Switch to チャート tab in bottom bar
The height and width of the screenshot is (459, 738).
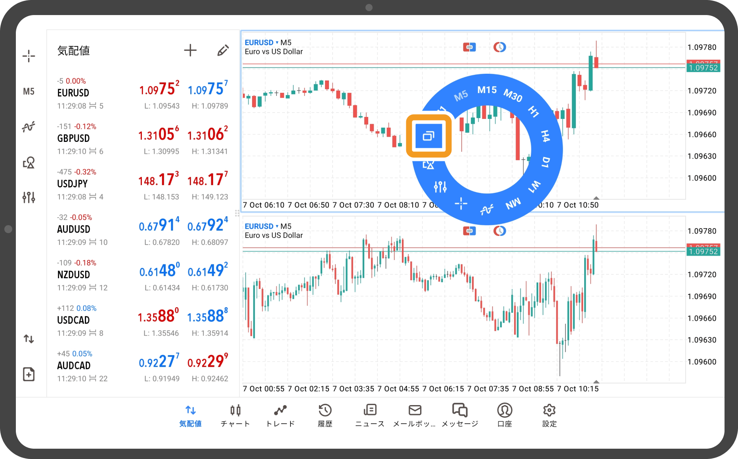coord(235,415)
